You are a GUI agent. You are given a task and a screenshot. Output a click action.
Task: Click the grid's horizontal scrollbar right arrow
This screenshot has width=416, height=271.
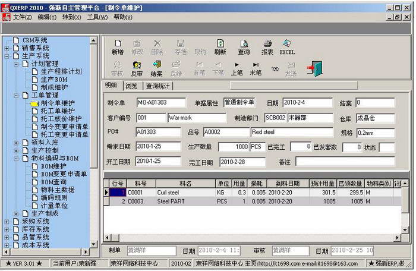point(397,238)
